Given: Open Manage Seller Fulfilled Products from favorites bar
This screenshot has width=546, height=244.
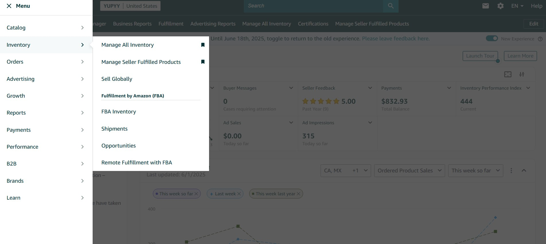Looking at the screenshot, I should pyautogui.click(x=372, y=24).
